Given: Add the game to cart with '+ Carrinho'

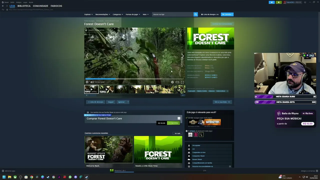Looking at the screenshot, I should (x=173, y=123).
